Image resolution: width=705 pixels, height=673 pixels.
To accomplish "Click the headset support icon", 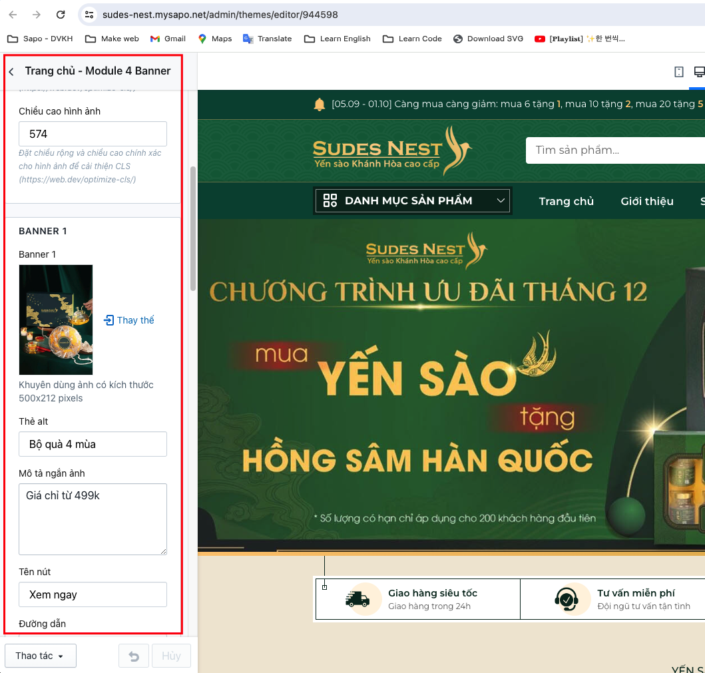I will (x=567, y=599).
